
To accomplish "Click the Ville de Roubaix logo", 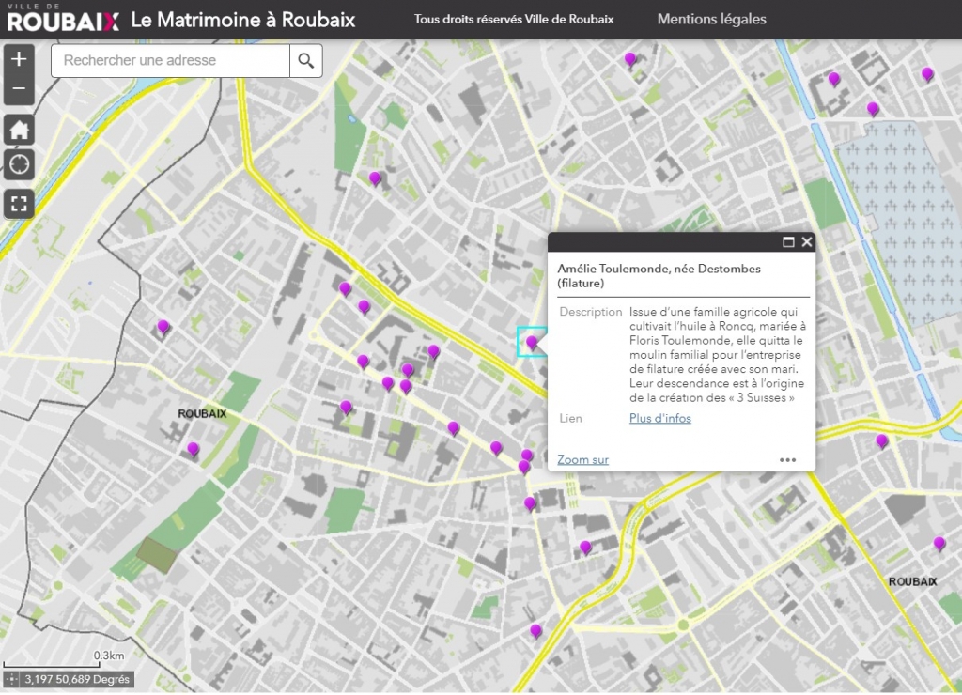I will 63,19.
